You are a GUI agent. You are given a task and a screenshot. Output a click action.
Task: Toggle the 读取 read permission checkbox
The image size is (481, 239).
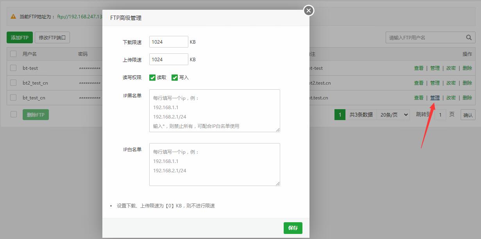pos(152,78)
